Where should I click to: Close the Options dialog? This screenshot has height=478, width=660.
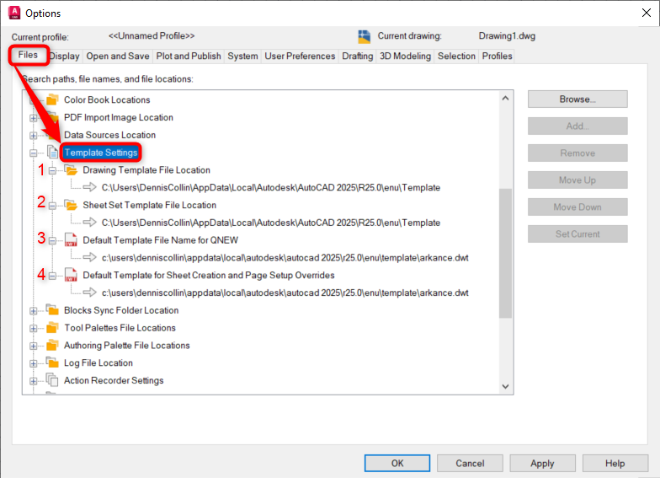pos(647,13)
